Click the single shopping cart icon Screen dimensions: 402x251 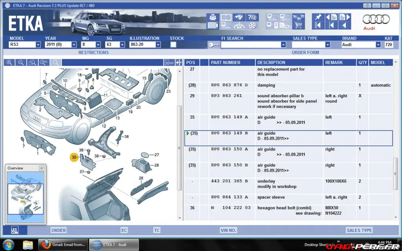pos(298,25)
